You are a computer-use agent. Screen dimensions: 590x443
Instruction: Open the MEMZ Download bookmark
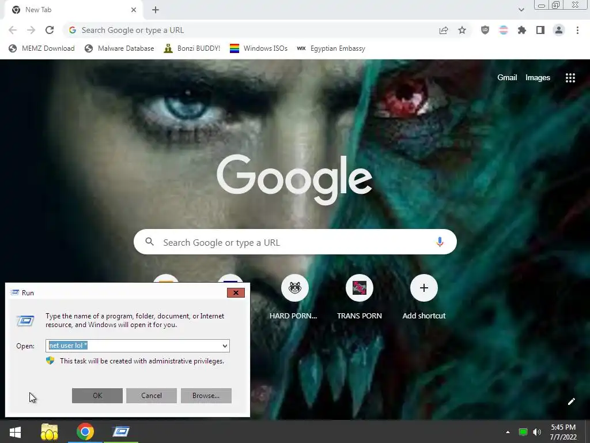tap(41, 48)
